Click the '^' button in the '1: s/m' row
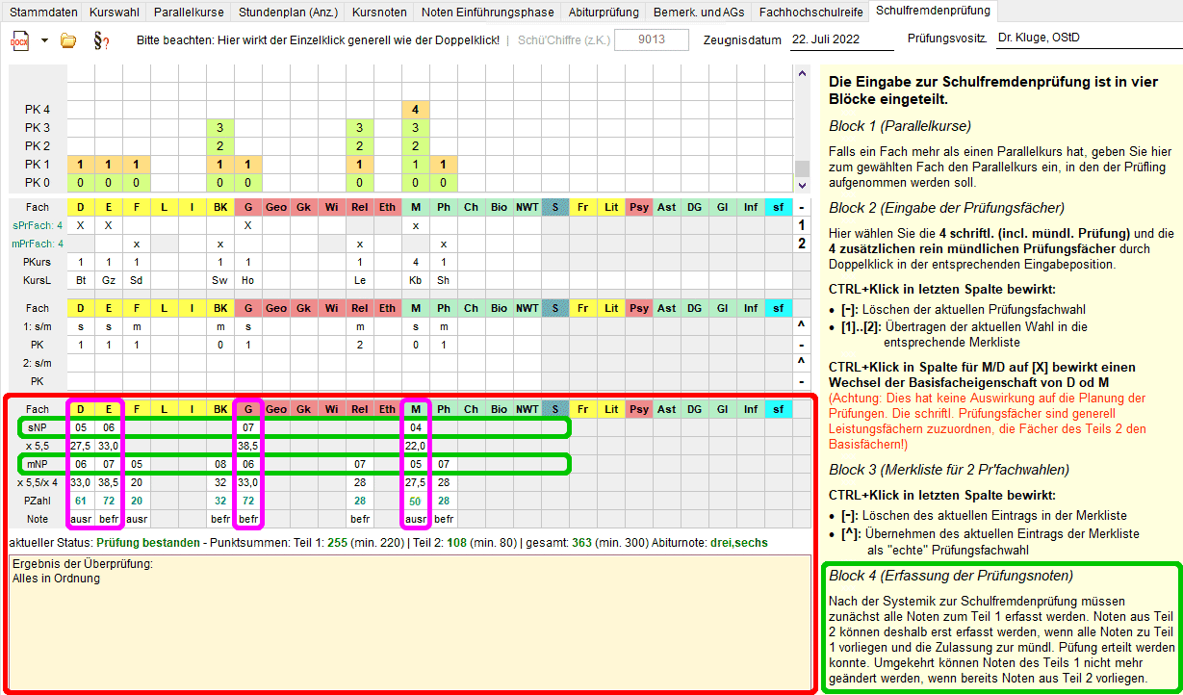Image resolution: width=1183 pixels, height=695 pixels. tap(801, 326)
